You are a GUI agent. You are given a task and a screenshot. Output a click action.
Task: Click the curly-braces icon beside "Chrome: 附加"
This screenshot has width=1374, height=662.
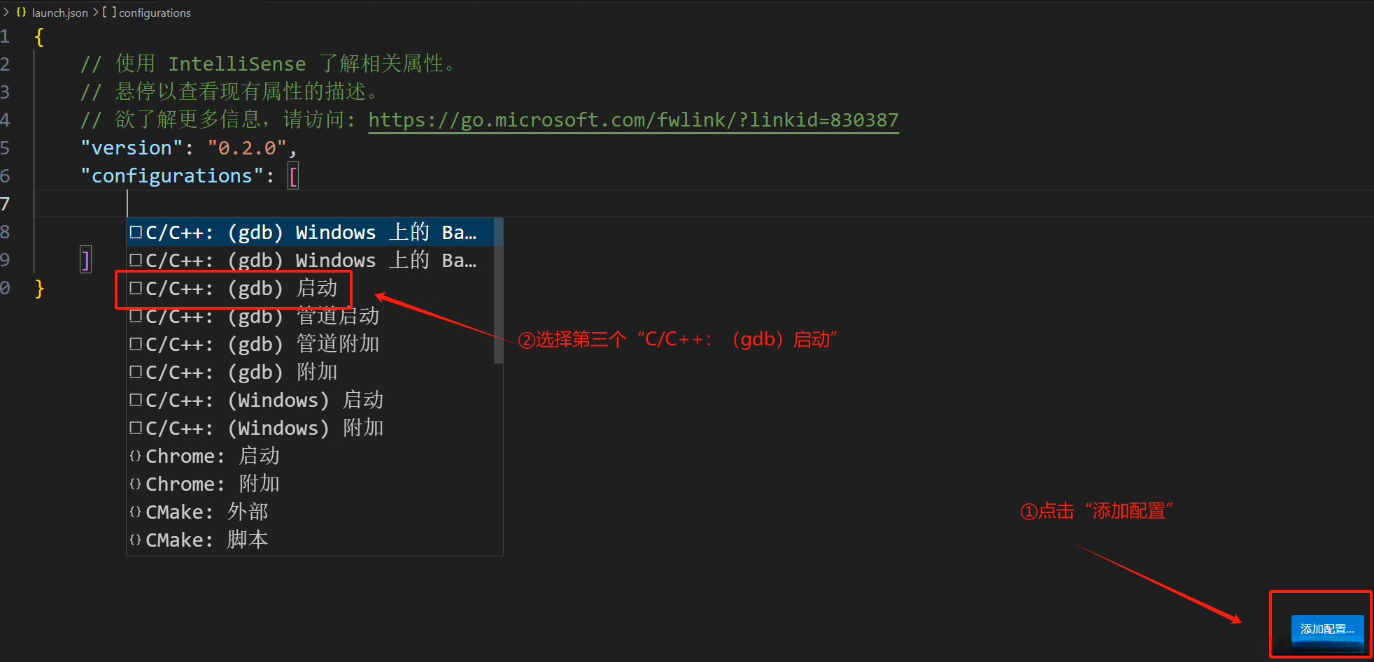tap(135, 483)
